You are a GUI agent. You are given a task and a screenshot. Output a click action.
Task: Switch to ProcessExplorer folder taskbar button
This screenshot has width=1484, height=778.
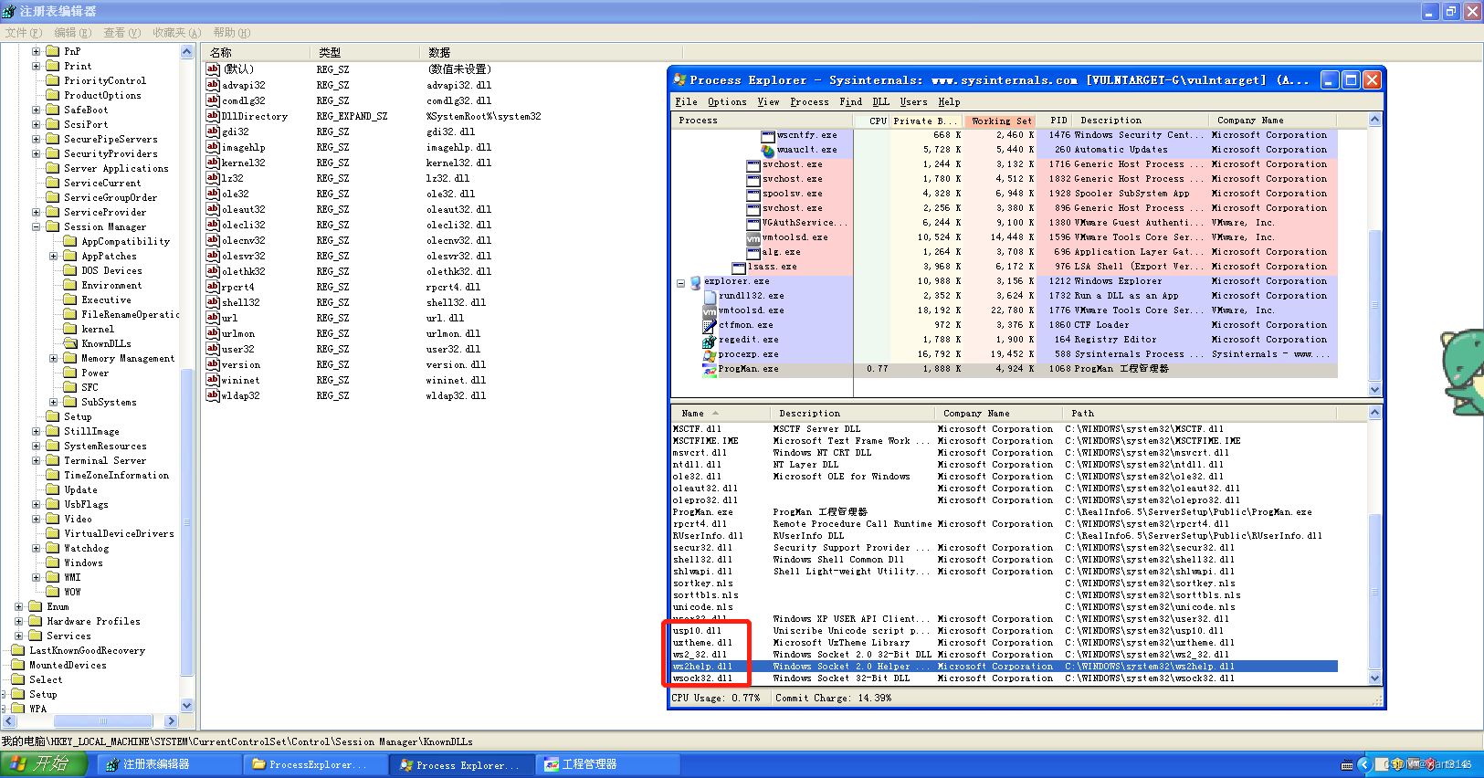[x=315, y=764]
